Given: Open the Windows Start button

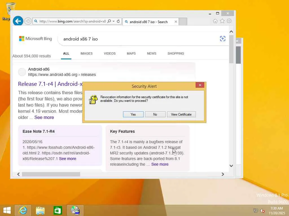Looking at the screenshot, I should (x=7, y=210).
